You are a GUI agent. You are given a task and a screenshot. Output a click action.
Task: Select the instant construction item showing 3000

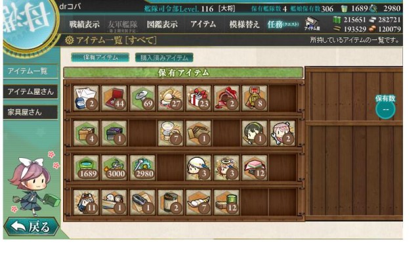point(114,168)
